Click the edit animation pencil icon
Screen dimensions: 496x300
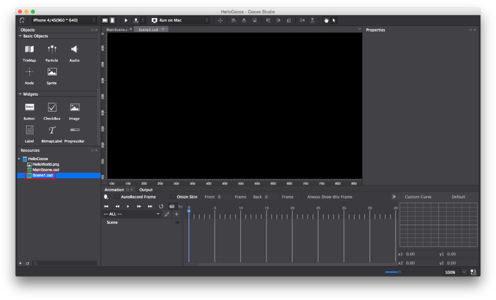(x=167, y=214)
